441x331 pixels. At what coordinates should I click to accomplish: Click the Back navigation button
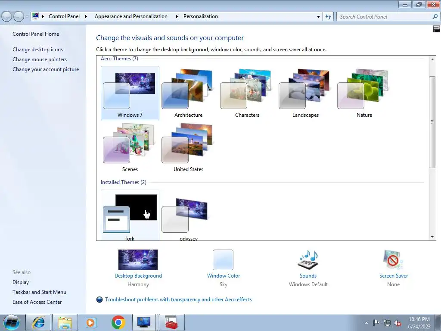click(x=7, y=17)
